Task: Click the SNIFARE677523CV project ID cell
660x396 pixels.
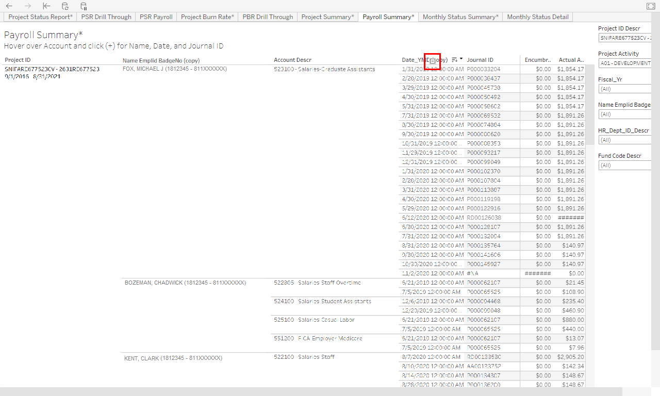Action: point(52,69)
